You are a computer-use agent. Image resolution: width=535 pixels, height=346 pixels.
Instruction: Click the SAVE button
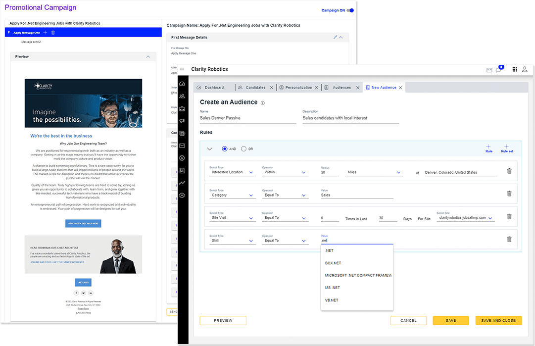pyautogui.click(x=451, y=320)
